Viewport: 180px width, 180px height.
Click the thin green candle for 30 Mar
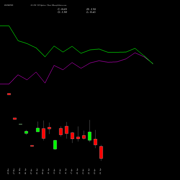[21, 124]
